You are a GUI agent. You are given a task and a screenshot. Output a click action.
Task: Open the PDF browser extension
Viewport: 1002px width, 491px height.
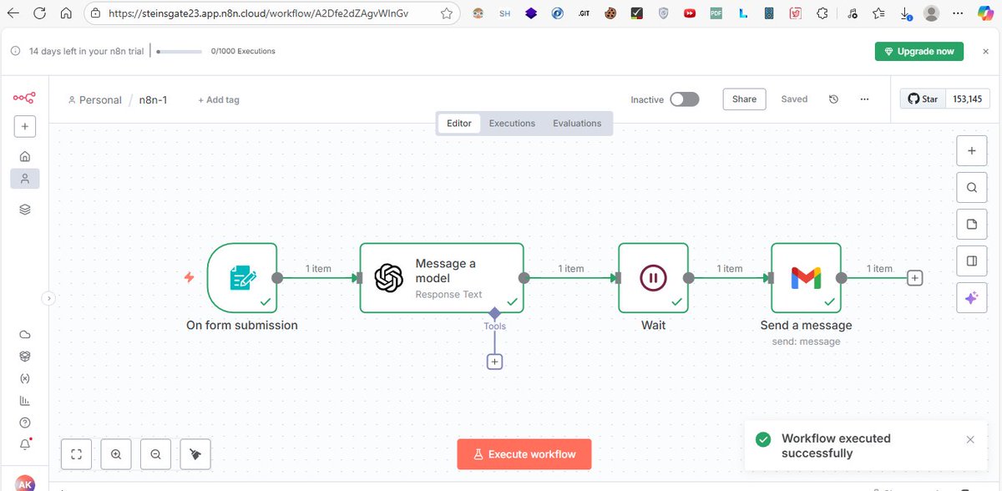click(716, 13)
